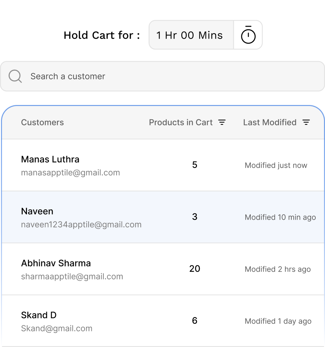Sort by Last Modified header
The height and width of the screenshot is (347, 325).
click(270, 122)
